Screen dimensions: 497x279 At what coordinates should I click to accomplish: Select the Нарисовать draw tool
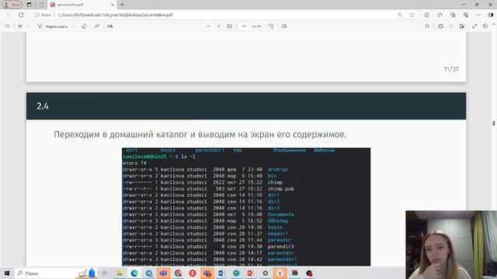[x=53, y=26]
